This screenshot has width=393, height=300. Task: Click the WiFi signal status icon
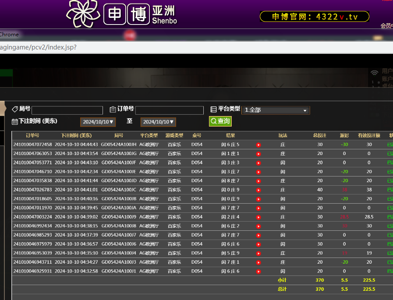pos(374,73)
